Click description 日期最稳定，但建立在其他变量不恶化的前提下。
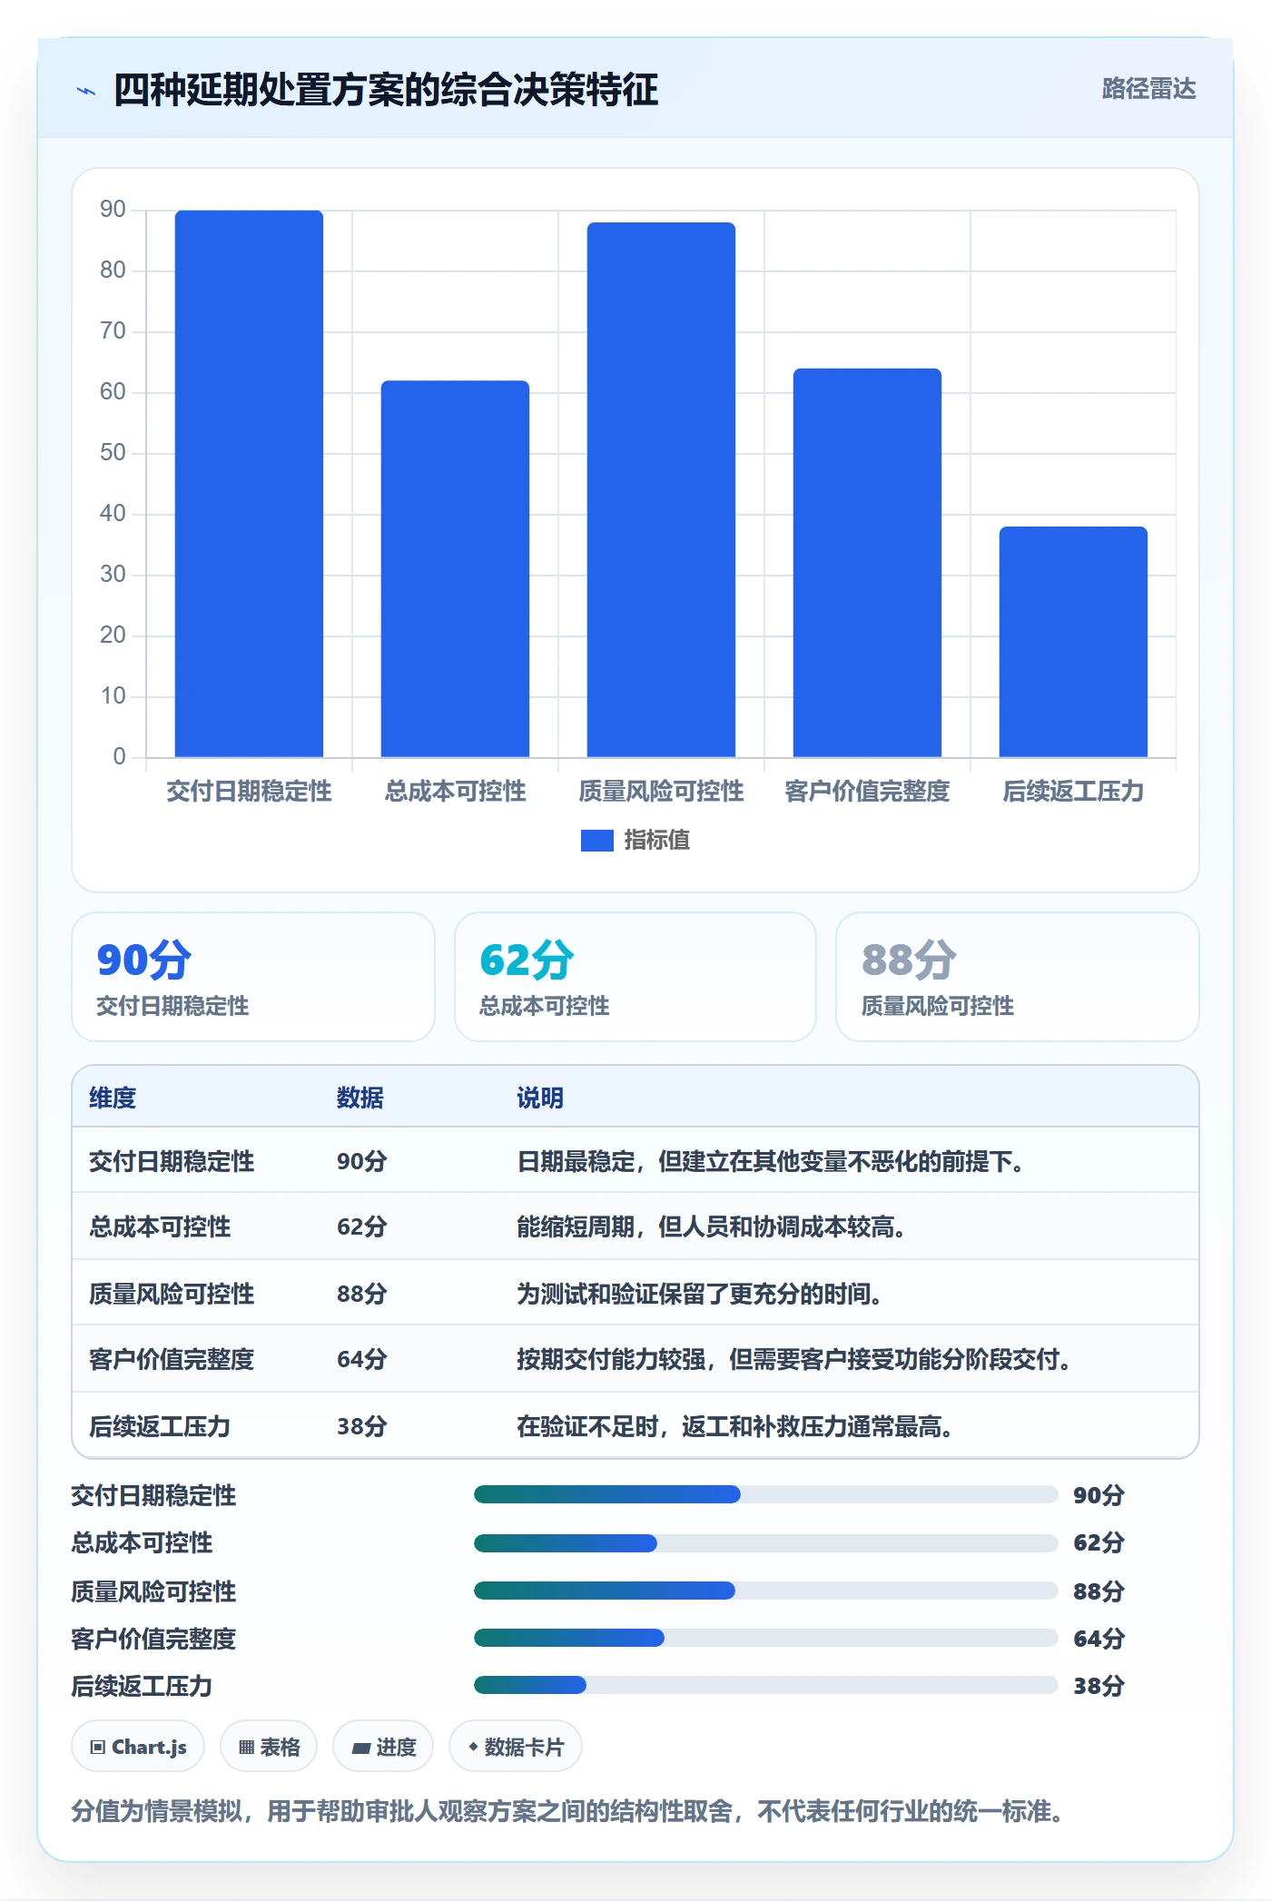This screenshot has height=1901, width=1271. 771,1162
